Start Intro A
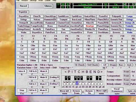 coord(22,71)
